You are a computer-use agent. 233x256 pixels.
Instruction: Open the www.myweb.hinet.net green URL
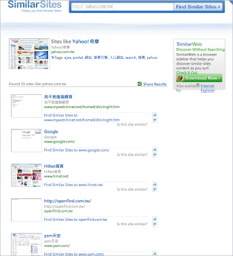click(x=82, y=107)
